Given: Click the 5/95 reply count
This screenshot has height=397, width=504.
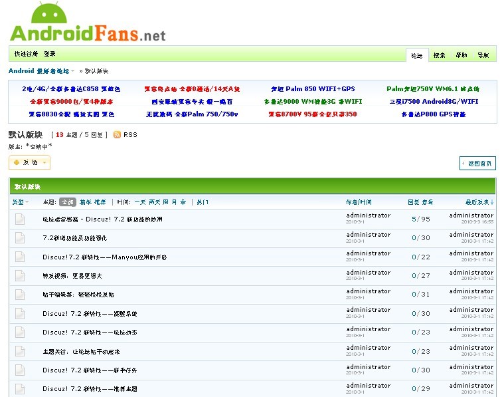Looking at the screenshot, I should pos(421,219).
